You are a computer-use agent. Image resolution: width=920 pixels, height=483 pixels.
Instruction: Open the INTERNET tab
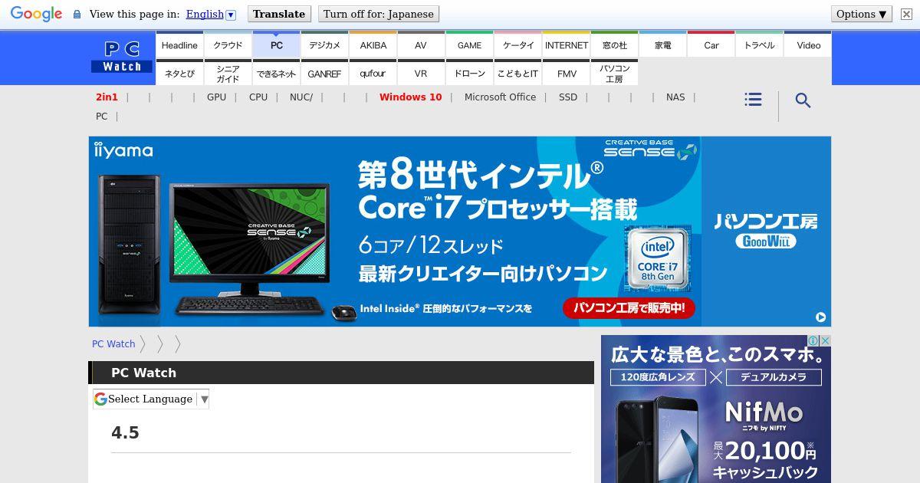[x=566, y=44]
